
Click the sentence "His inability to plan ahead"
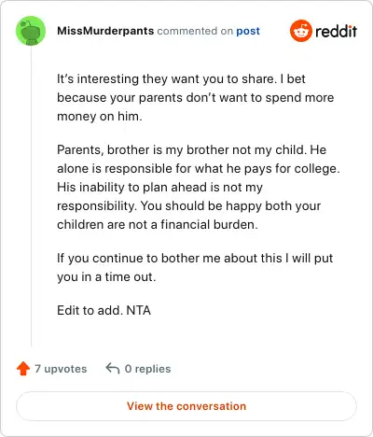[159, 187]
